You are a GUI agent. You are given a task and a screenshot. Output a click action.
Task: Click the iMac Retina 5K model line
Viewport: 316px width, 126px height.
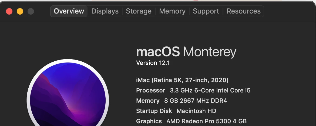coord(182,80)
